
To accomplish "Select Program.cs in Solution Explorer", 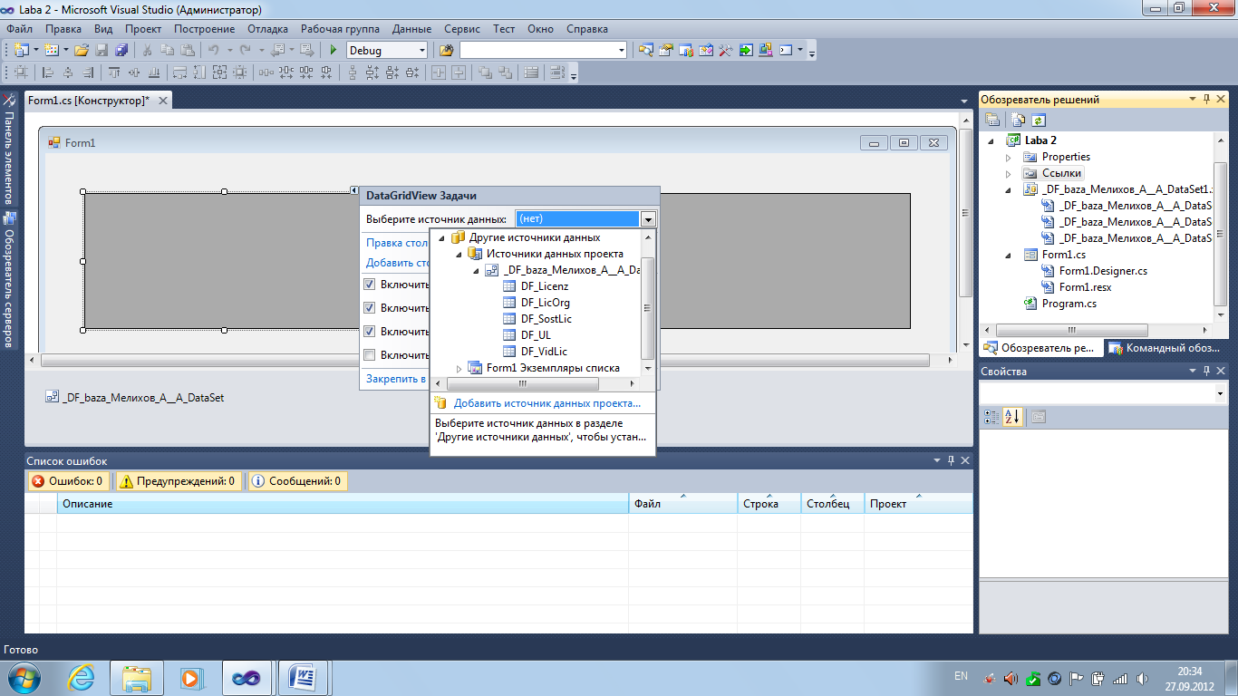I will tap(1069, 304).
